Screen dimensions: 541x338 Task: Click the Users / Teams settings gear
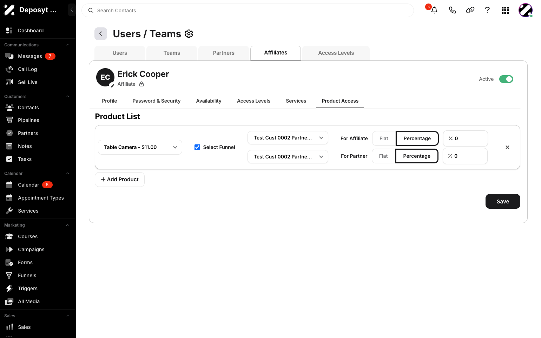coord(189,34)
